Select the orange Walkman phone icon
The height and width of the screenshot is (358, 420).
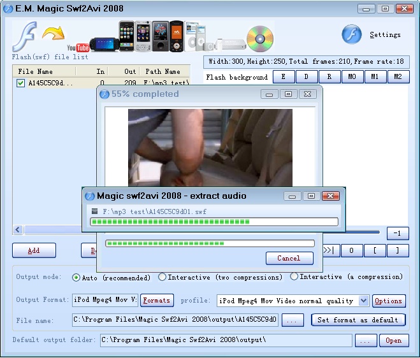pos(177,36)
